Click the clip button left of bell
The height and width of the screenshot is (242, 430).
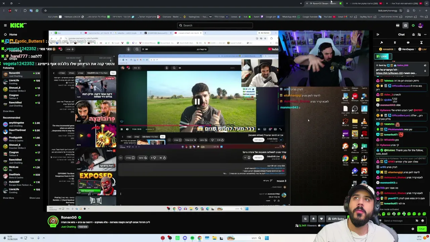pyautogui.click(x=305, y=219)
